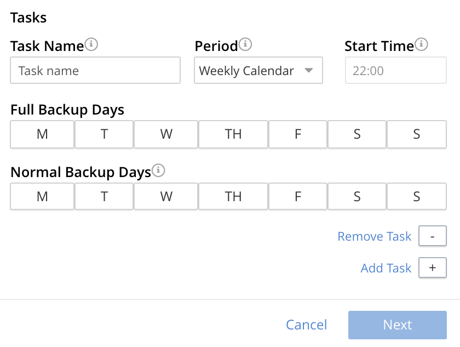Click the Next button
The image size is (460, 347).
[x=398, y=325]
